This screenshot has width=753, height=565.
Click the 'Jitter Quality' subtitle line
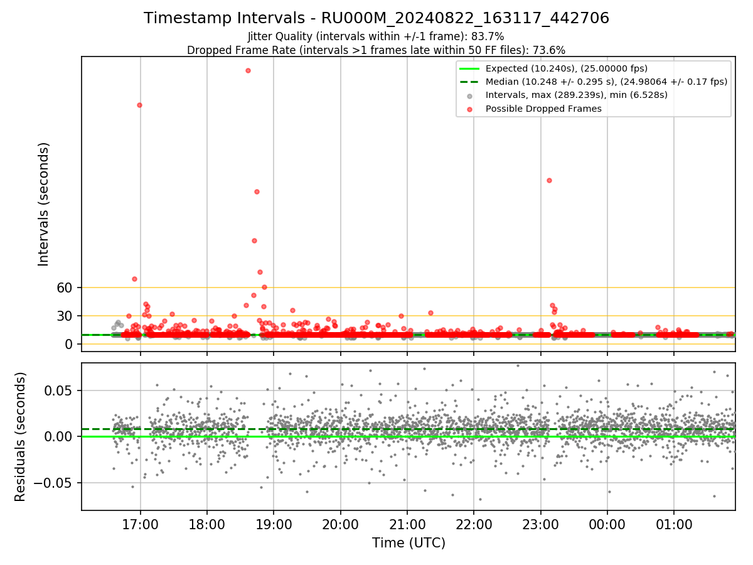[x=376, y=36]
